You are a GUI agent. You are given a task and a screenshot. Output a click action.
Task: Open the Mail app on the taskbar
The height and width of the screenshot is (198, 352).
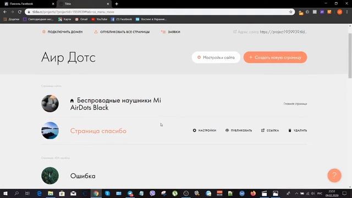coord(73,193)
